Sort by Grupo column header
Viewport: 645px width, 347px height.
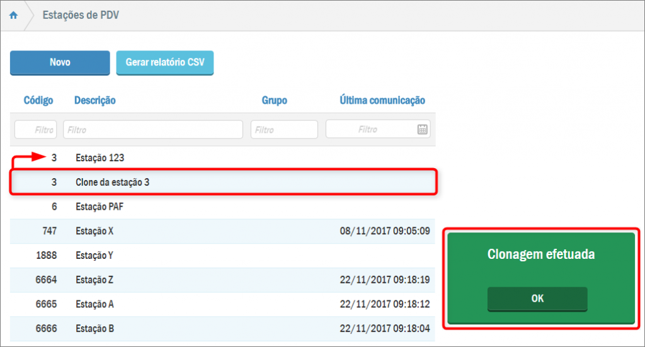[274, 101]
